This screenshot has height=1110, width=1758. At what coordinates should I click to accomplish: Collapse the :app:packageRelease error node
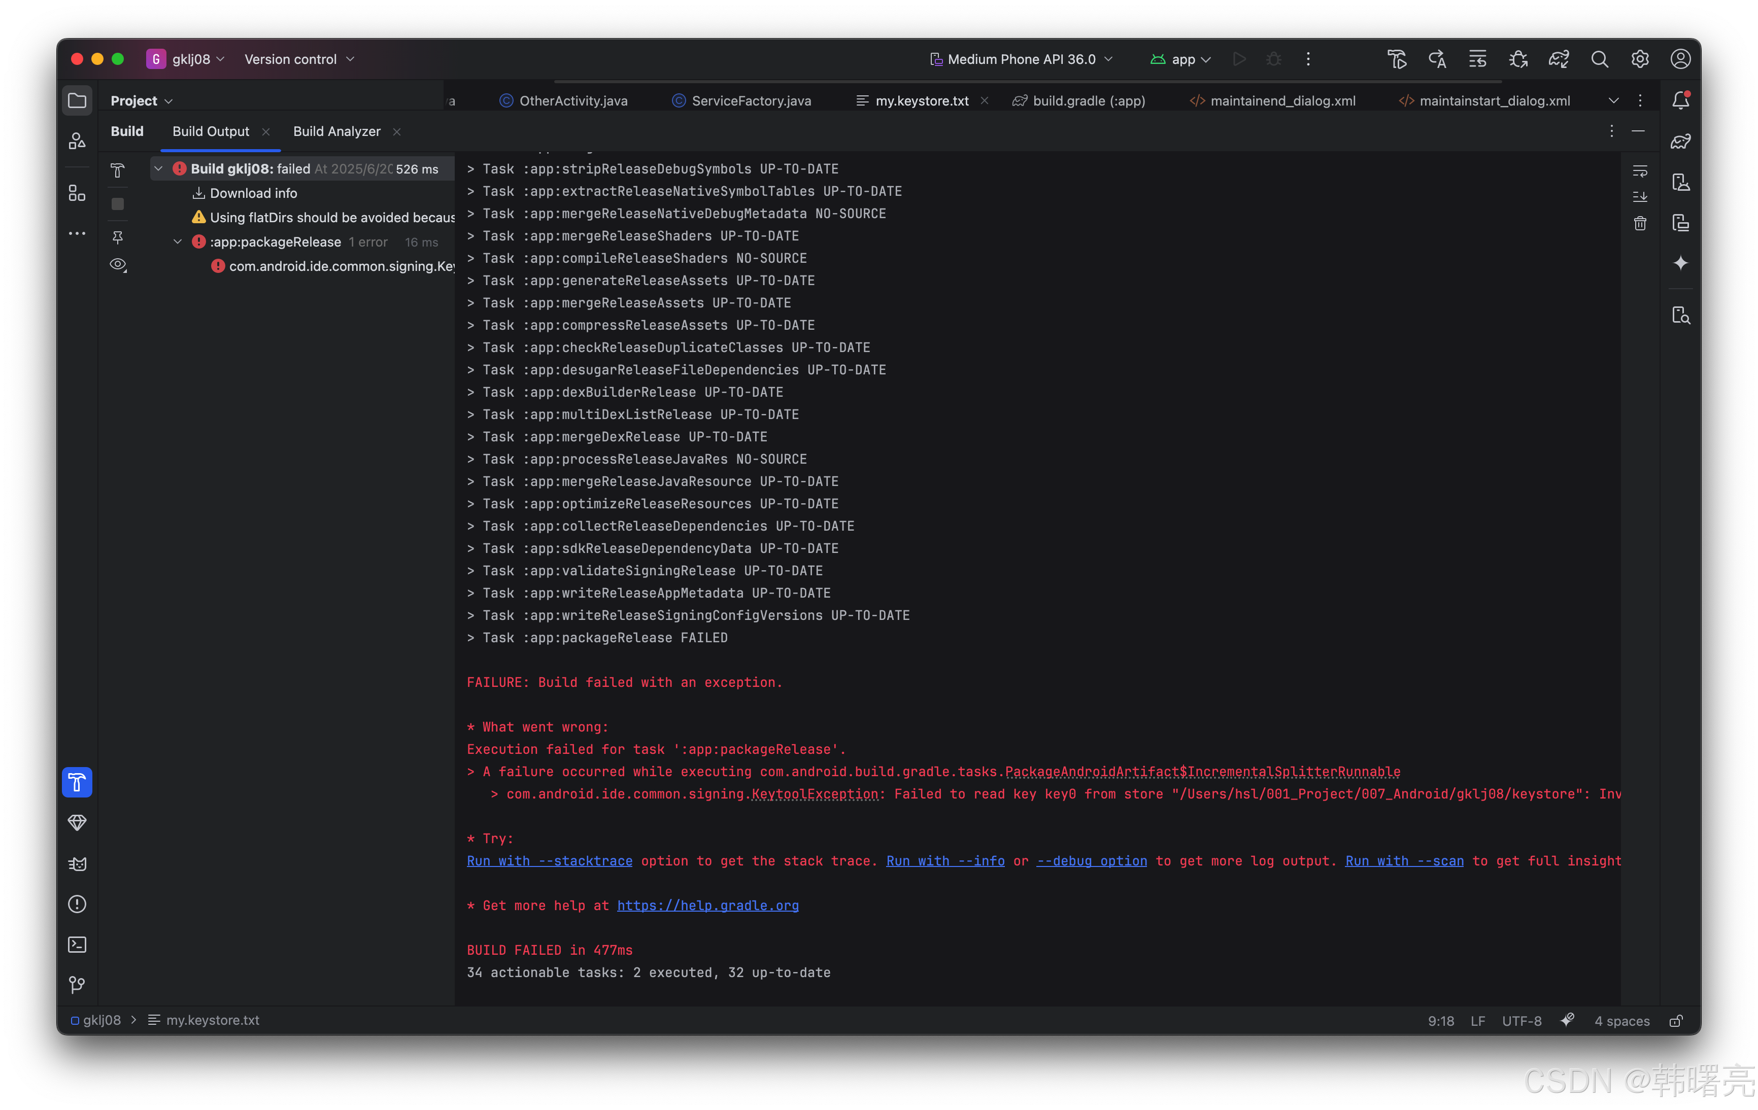[178, 241]
